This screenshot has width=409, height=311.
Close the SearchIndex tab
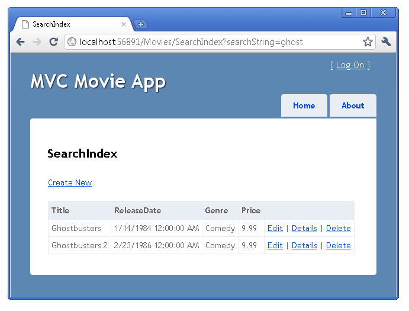click(x=124, y=24)
